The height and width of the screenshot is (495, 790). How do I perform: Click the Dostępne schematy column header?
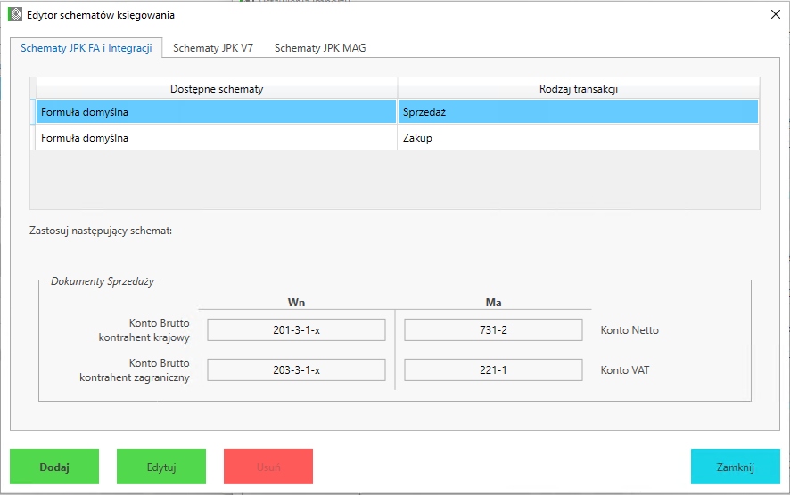pos(216,89)
